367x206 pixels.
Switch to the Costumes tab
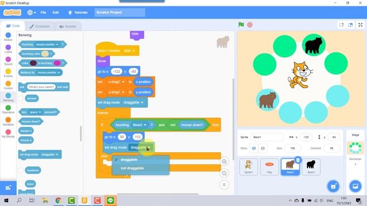tap(40, 26)
